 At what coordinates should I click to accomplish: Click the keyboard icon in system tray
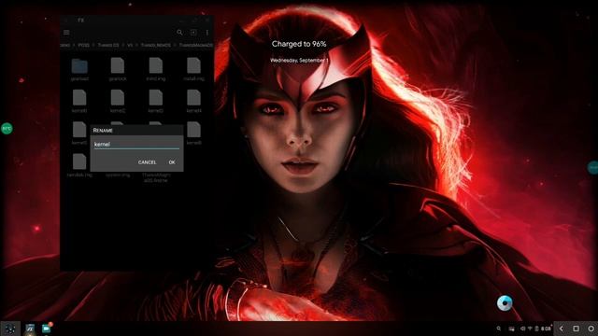coord(511,329)
